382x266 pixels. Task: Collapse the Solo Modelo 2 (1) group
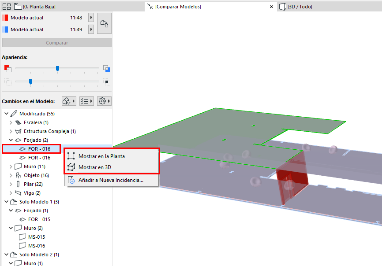[x=7, y=255]
